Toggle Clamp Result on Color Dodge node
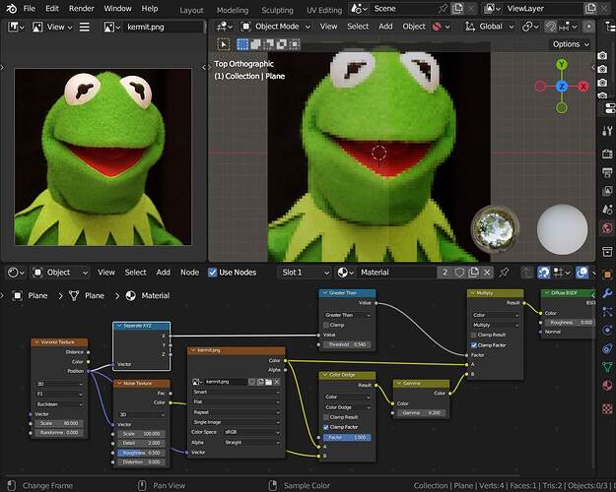 point(326,417)
